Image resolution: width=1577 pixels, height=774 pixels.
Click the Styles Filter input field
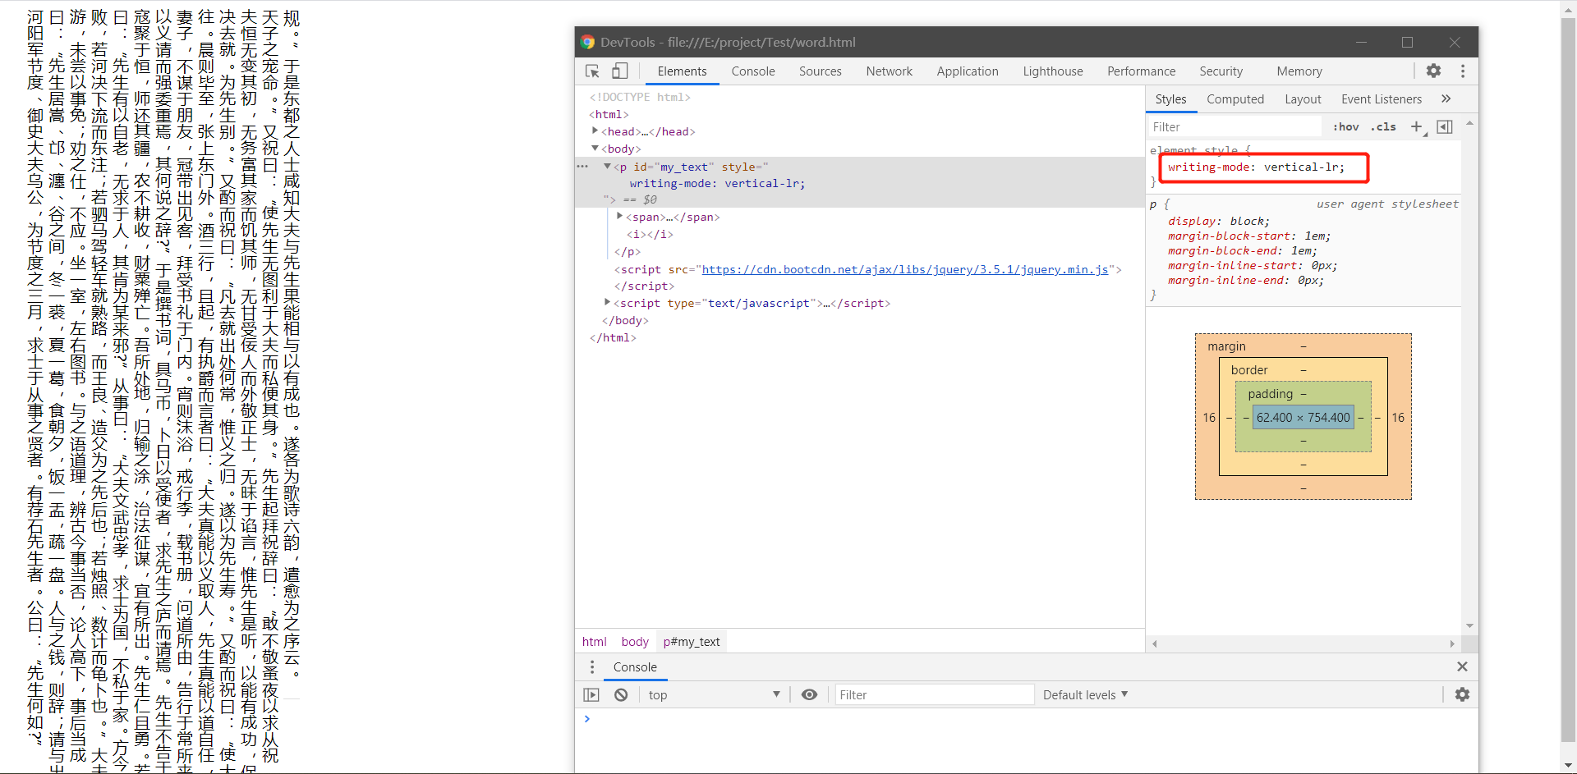click(1234, 126)
